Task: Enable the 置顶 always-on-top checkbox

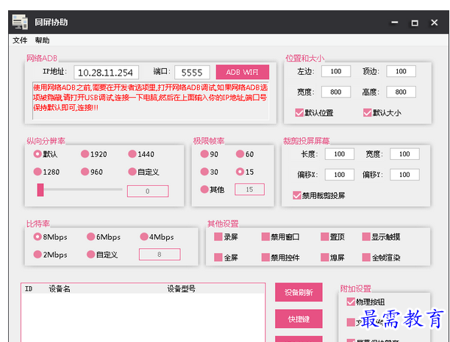Action: [x=324, y=237]
